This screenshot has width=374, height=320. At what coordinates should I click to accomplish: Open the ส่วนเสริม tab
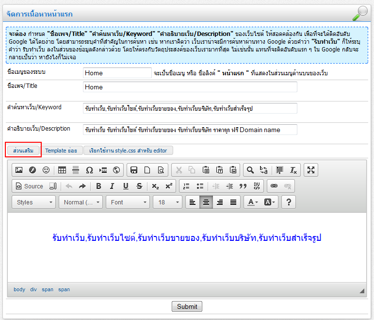pyautogui.click(x=23, y=151)
